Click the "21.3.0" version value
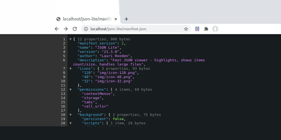This screenshot has width=281, height=140. pos(110,52)
